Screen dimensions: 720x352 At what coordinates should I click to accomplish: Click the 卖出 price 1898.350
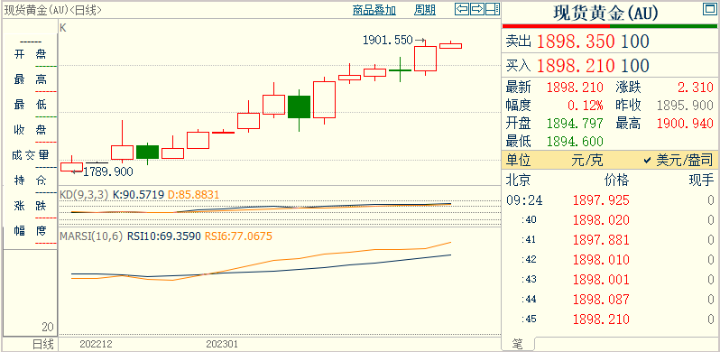point(576,42)
